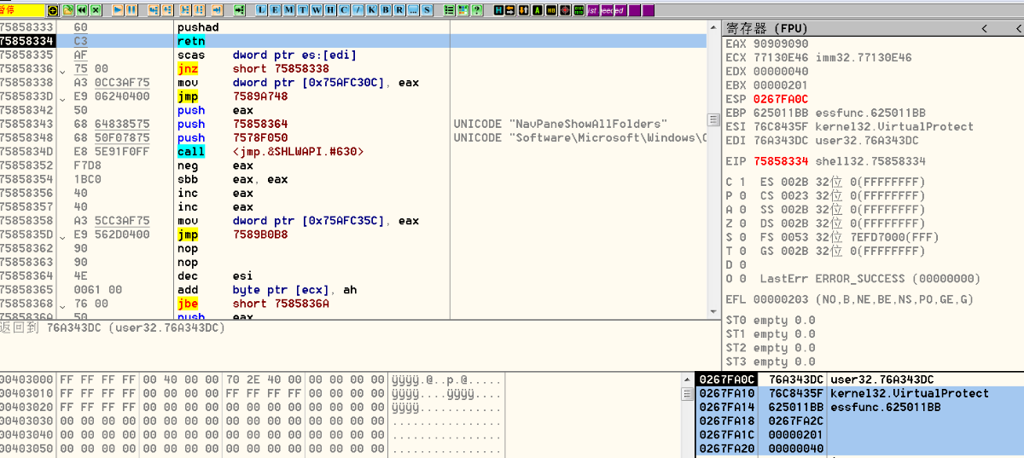Click the D direction flag value
The width and height of the screenshot is (1024, 458).
point(741,265)
